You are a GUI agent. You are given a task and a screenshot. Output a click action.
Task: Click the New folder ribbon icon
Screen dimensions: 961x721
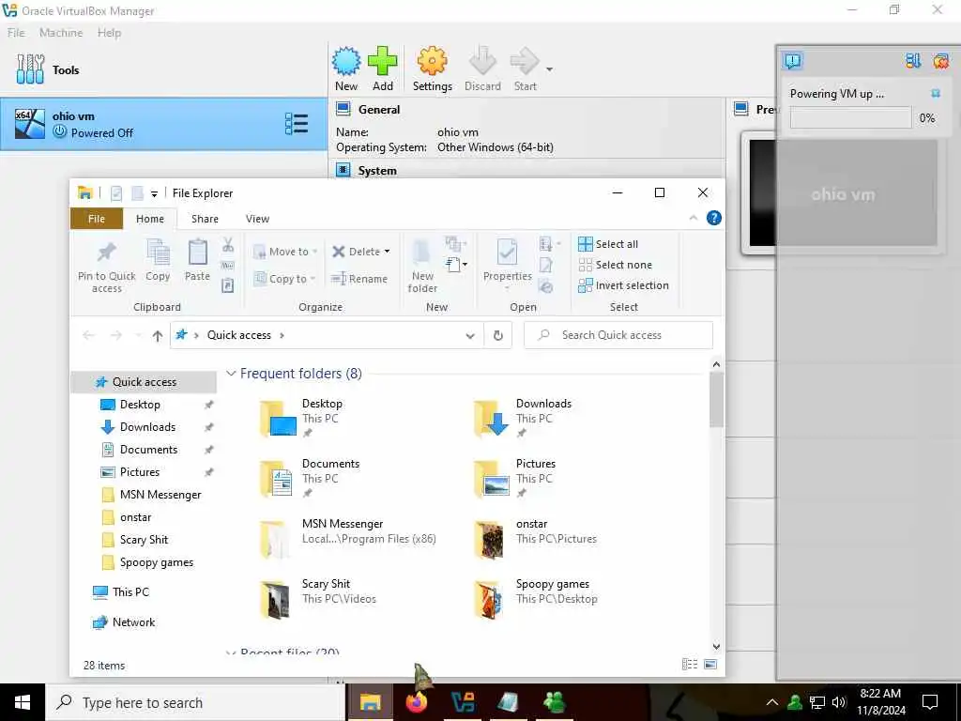[x=422, y=253]
